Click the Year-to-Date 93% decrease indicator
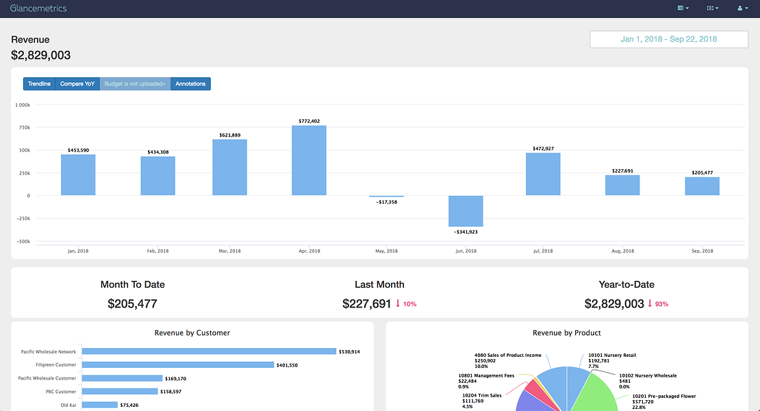The image size is (760, 411). tap(658, 304)
